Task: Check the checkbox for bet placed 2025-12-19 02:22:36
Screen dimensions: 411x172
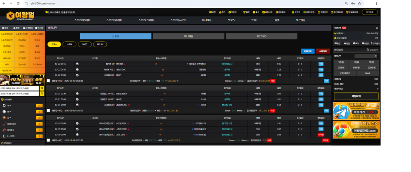Action: pos(49,140)
